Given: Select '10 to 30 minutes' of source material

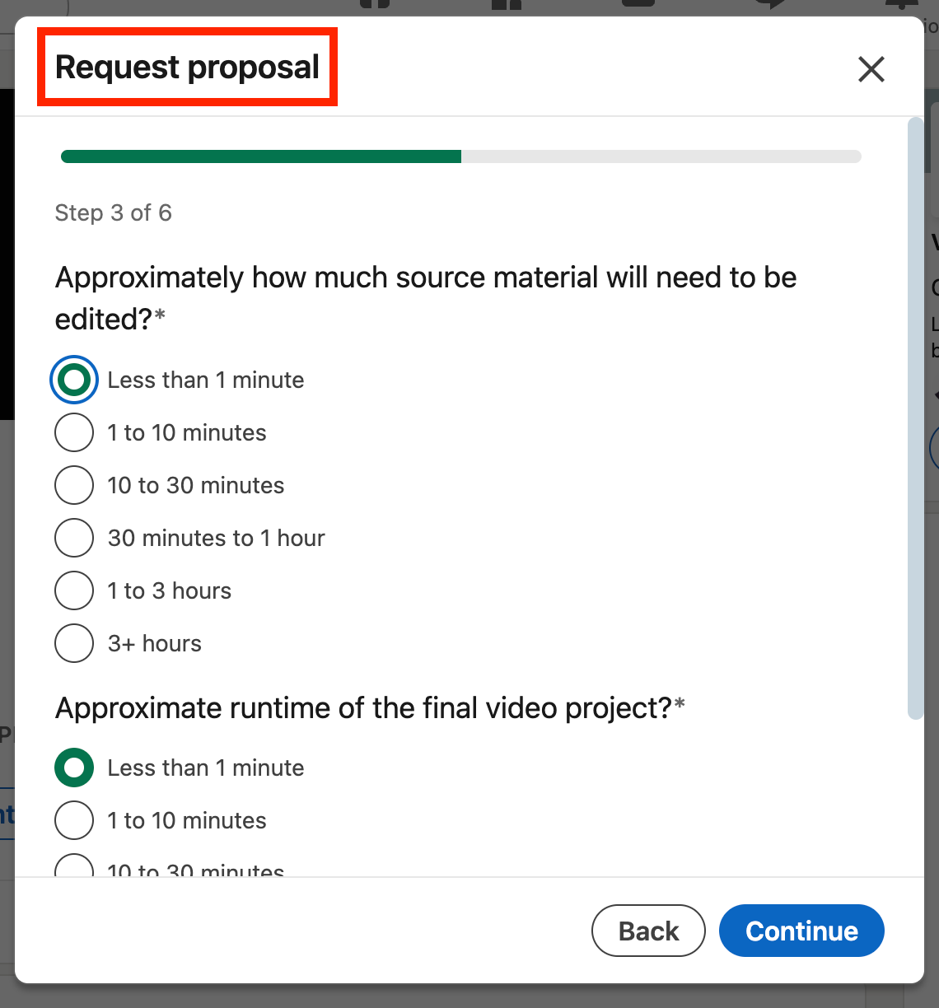Looking at the screenshot, I should pyautogui.click(x=74, y=485).
